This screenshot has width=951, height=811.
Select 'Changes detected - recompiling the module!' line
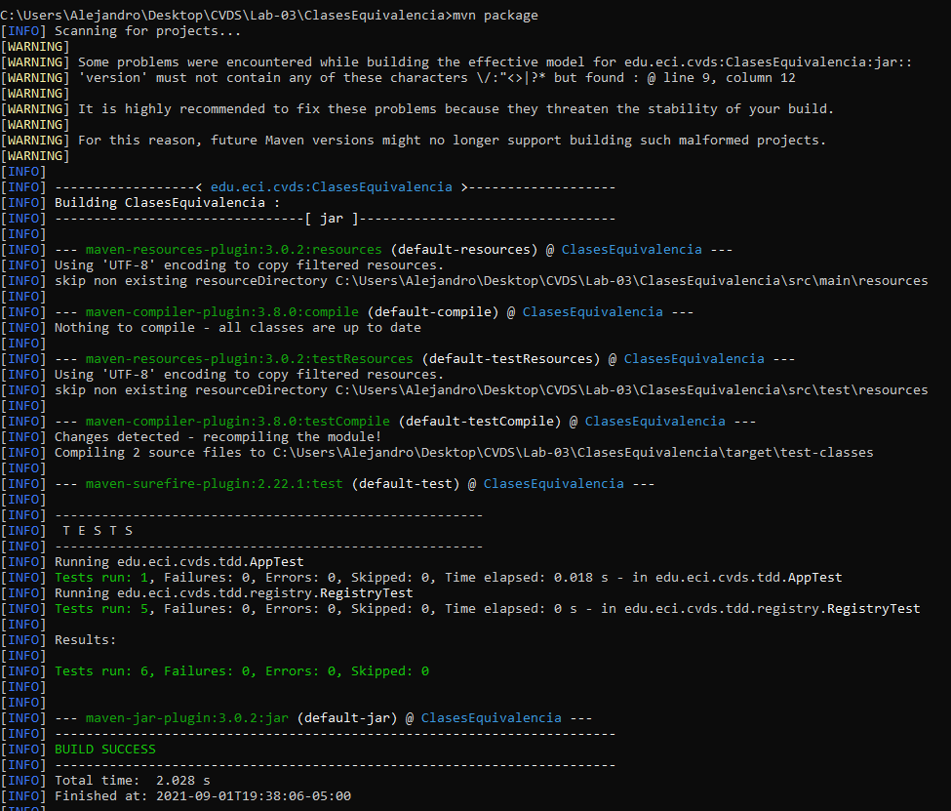click(218, 437)
